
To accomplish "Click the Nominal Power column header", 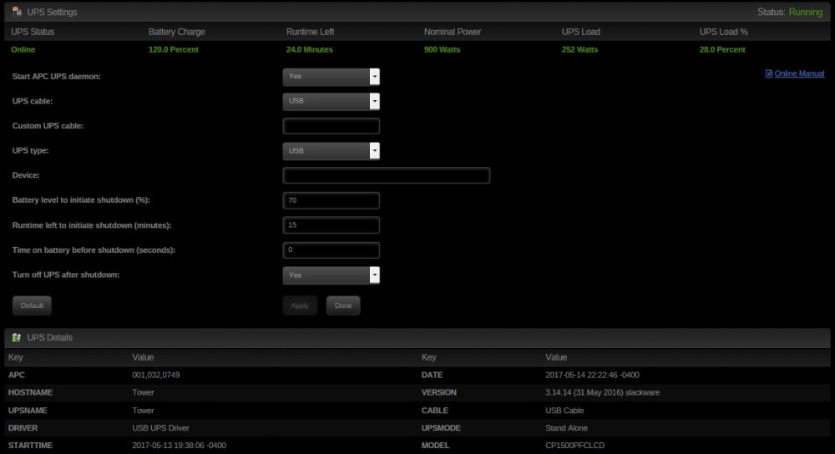I will (x=452, y=32).
